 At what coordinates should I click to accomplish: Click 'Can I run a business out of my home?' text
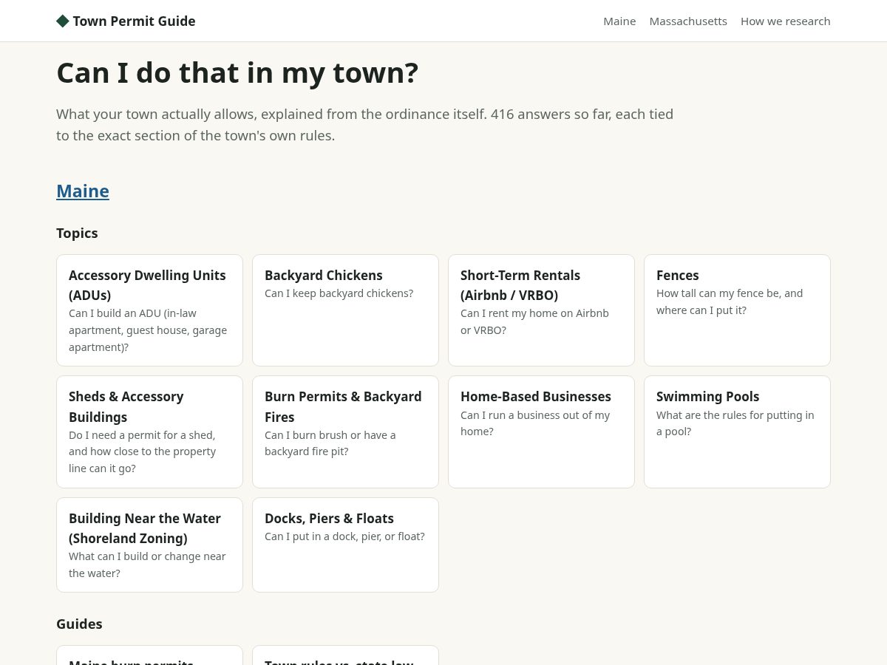(535, 423)
